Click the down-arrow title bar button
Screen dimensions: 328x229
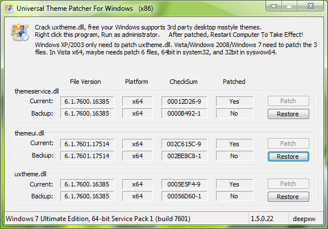click(273, 6)
